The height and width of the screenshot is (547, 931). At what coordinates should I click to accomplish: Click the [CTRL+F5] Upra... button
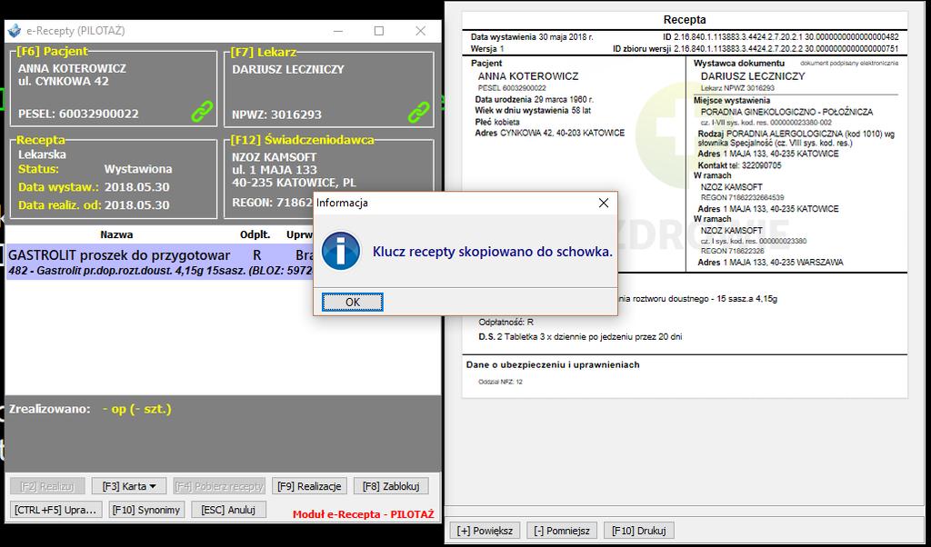[x=56, y=510]
